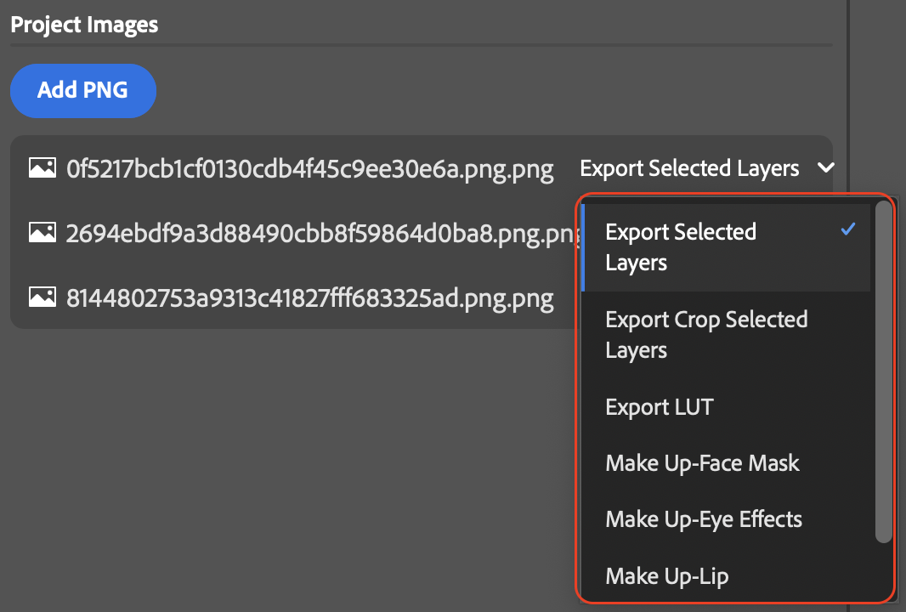Choose Export Selected Layers menu option
906x612 pixels.
coord(727,247)
